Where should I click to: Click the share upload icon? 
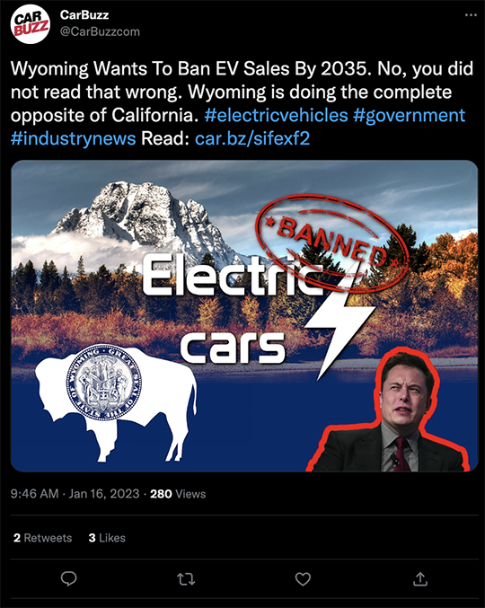(419, 579)
